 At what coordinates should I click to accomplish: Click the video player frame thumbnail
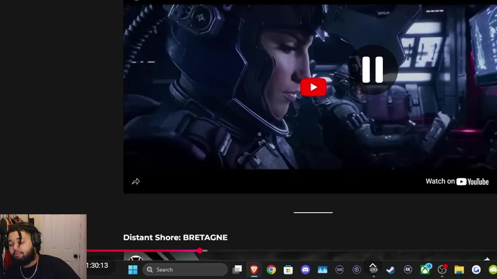click(x=310, y=97)
